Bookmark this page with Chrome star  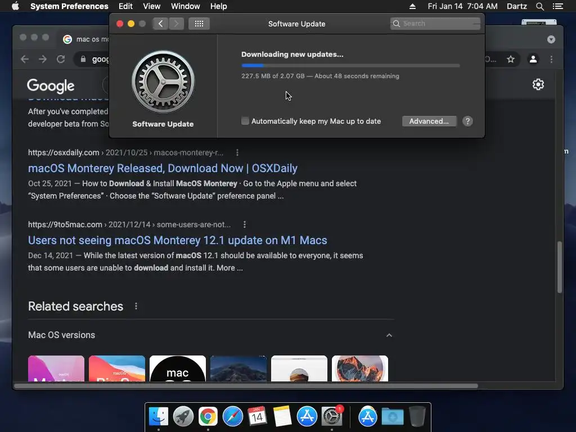point(511,59)
